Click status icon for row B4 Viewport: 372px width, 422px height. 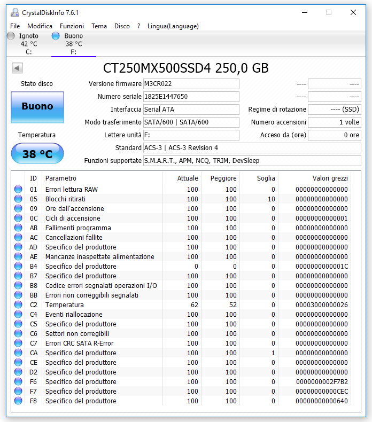point(18,266)
